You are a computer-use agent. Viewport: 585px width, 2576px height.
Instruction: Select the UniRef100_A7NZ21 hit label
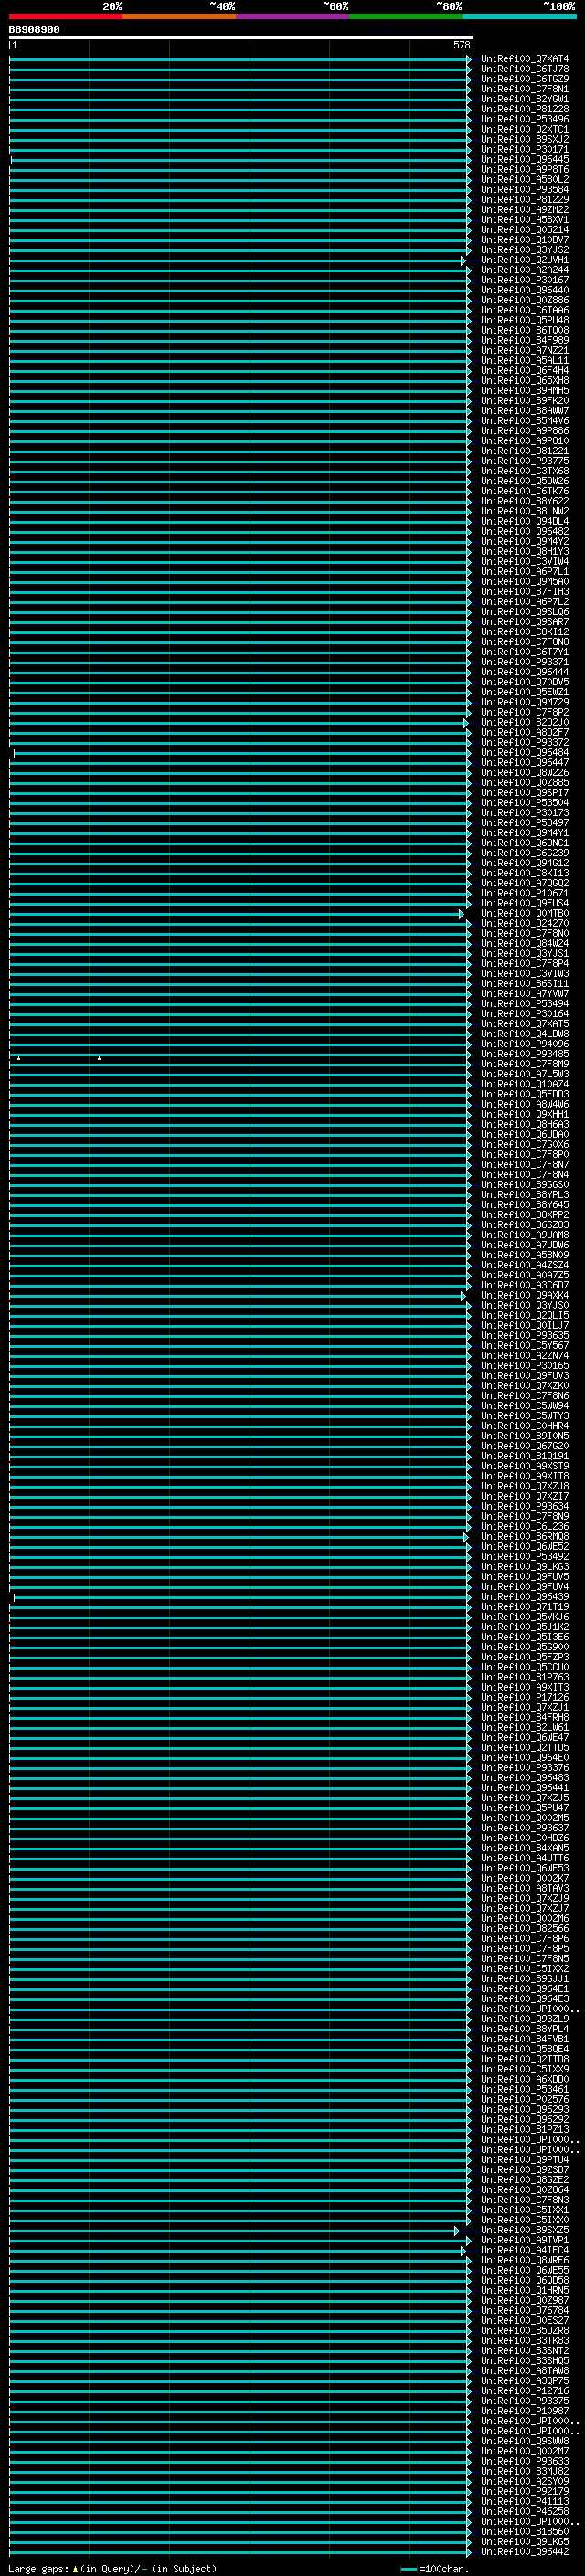[x=525, y=350]
